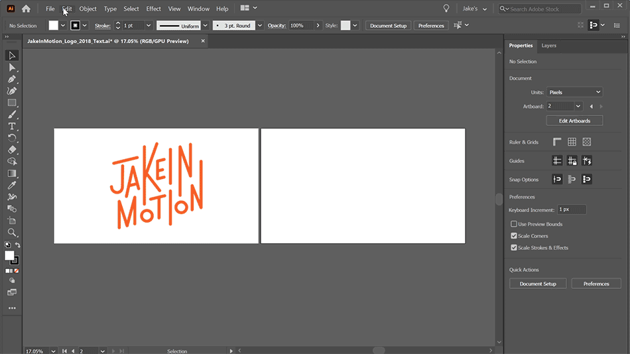630x354 pixels.
Task: Click the Opacity 100% field
Action: [x=300, y=25]
